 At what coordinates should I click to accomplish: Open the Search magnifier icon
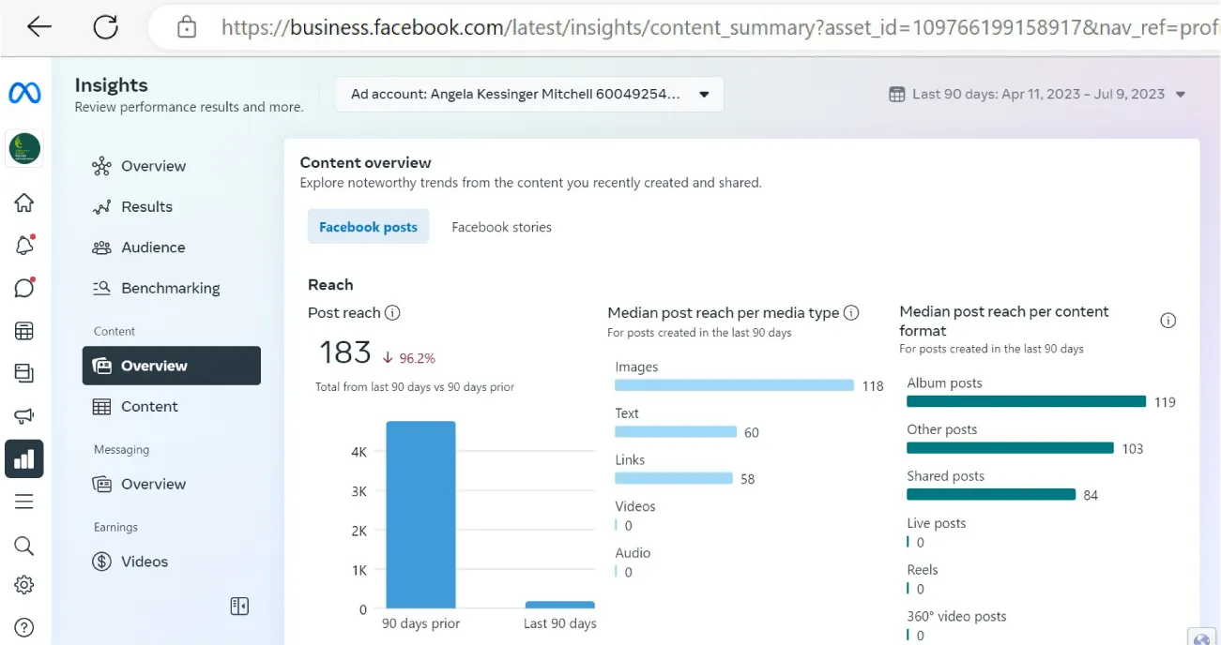23,545
